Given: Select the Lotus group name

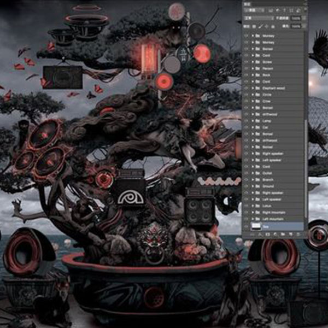Looking at the screenshot, I should (x=267, y=206).
